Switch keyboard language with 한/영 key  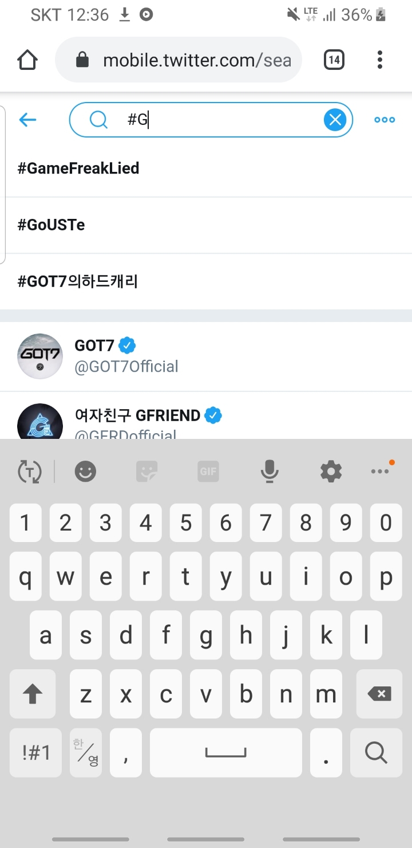pos(86,752)
